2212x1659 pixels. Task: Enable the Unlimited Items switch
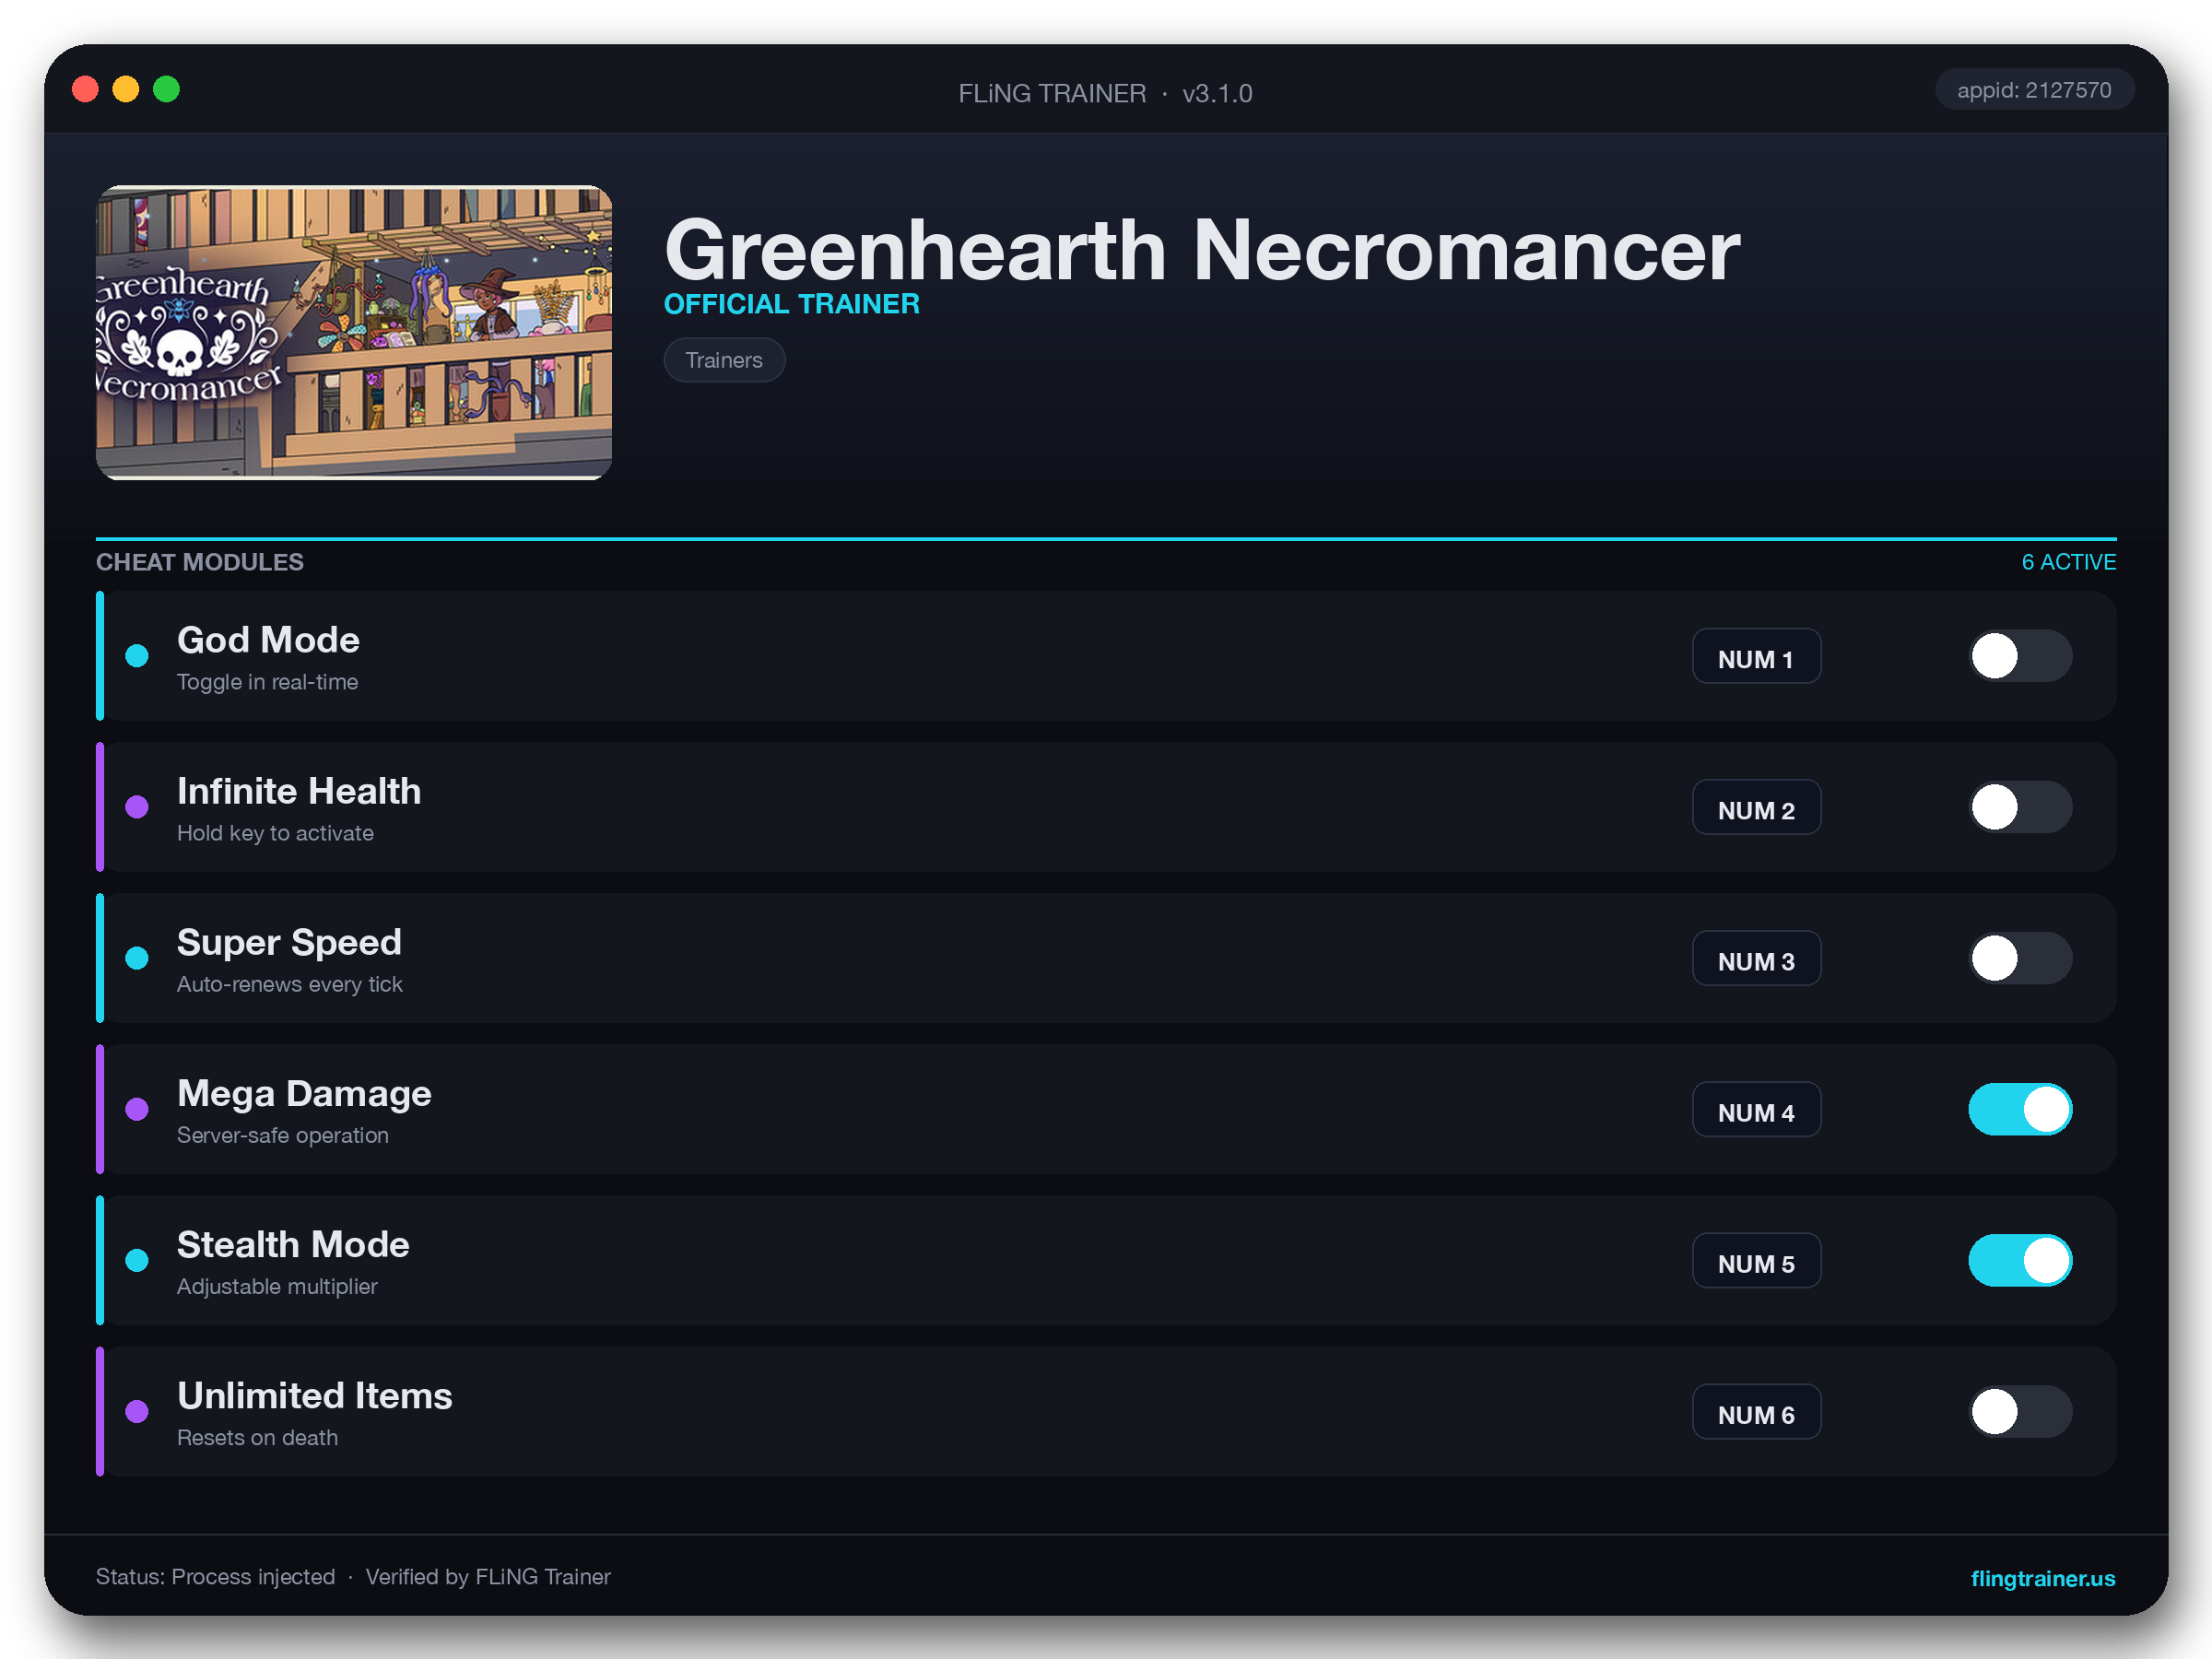coord(2020,1411)
